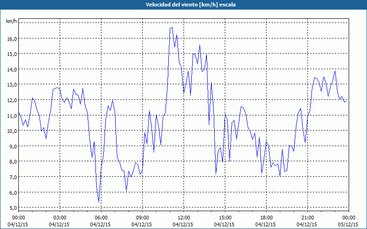
Task: Click the "09:00" time axis label
Action: tap(142, 218)
